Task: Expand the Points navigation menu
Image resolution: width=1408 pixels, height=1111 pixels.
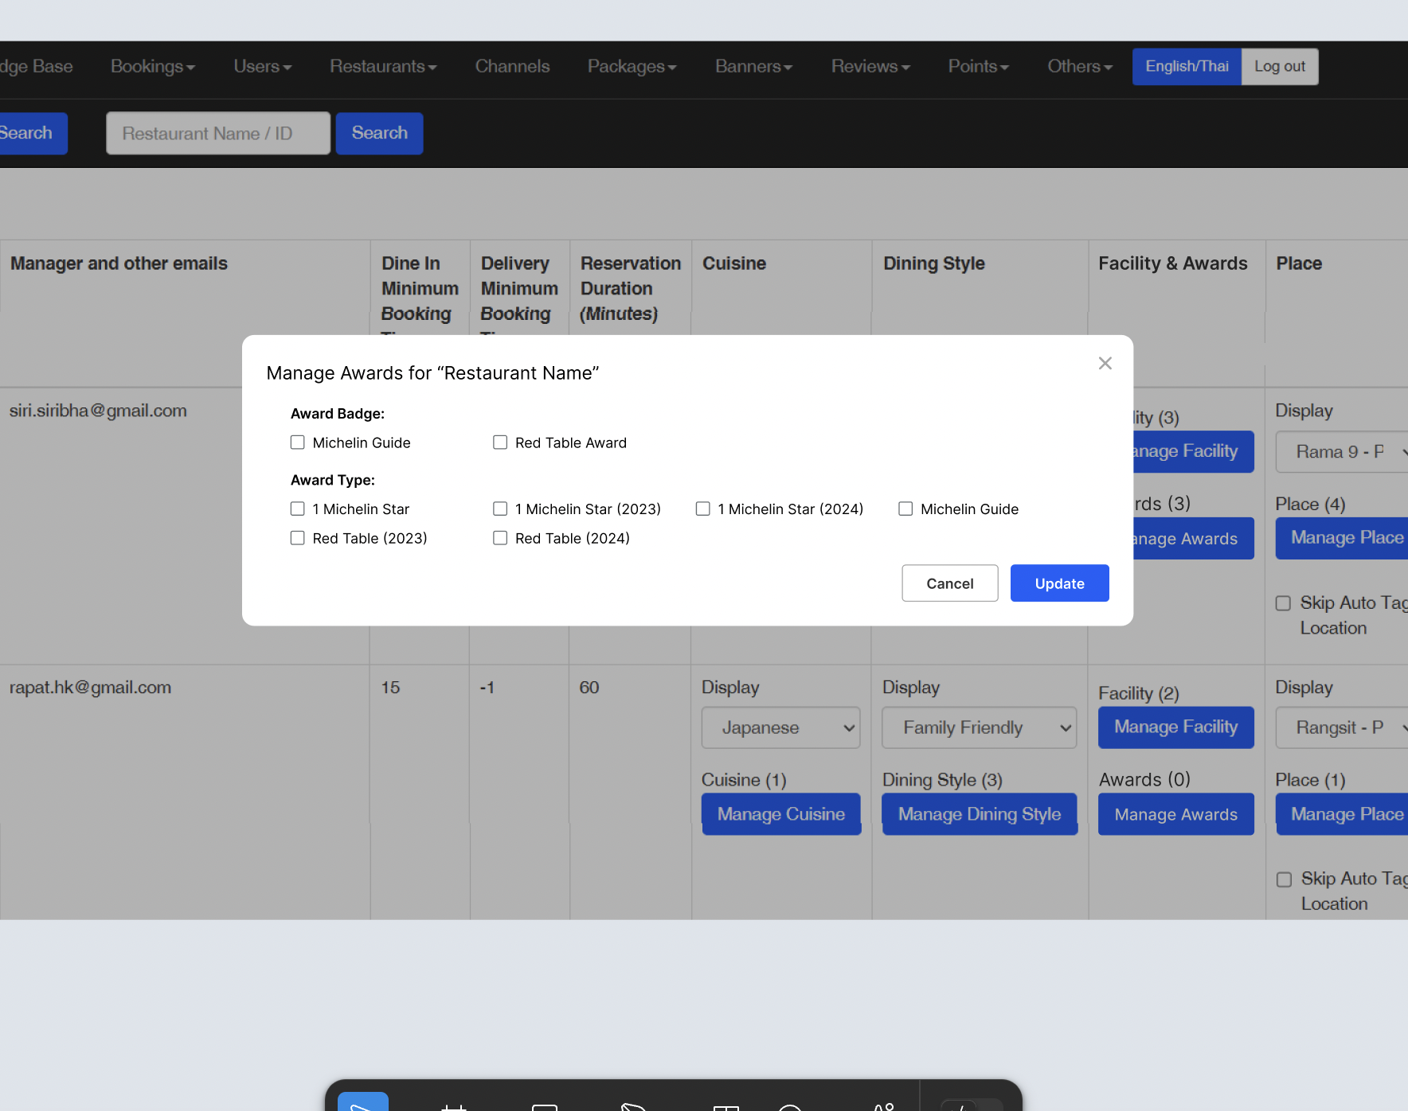Action: [978, 67]
